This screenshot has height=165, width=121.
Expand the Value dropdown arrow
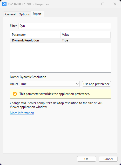pos(77,84)
